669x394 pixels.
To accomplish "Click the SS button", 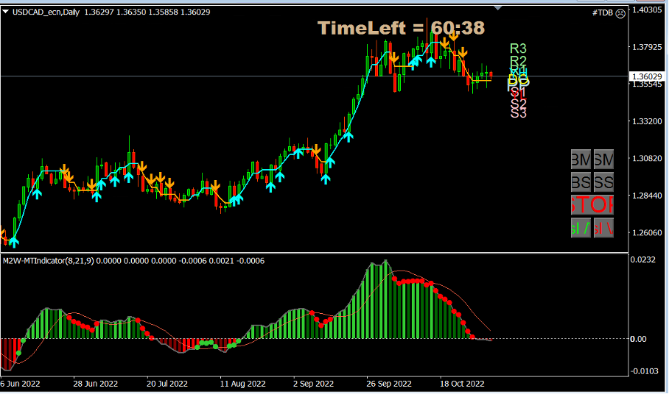I will (x=603, y=182).
